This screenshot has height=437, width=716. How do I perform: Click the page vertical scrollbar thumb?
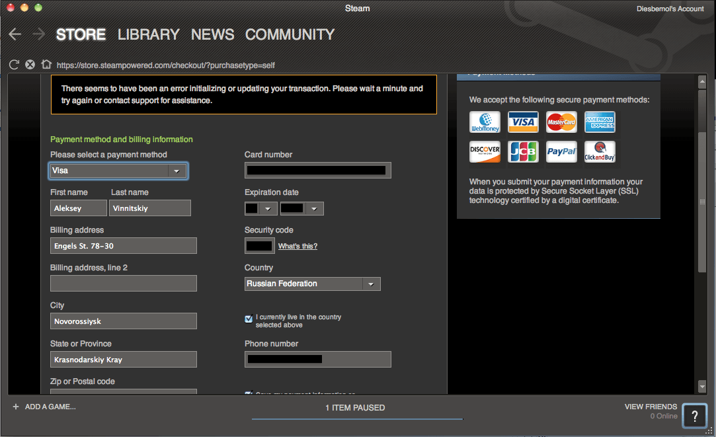pos(702,202)
